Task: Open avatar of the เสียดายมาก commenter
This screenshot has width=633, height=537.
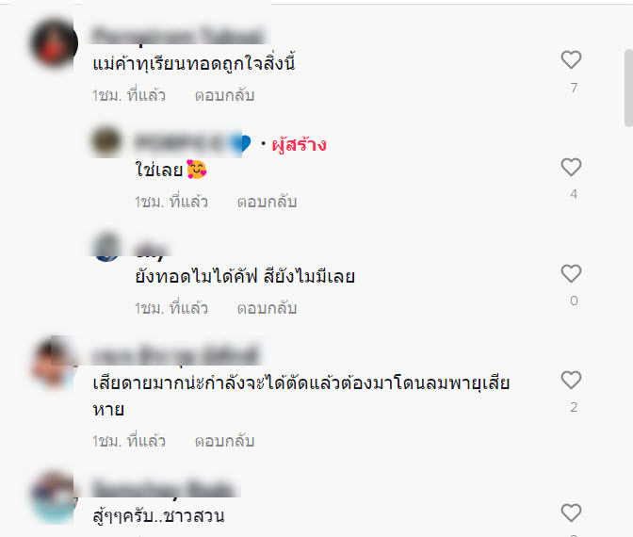Action: pos(54,363)
